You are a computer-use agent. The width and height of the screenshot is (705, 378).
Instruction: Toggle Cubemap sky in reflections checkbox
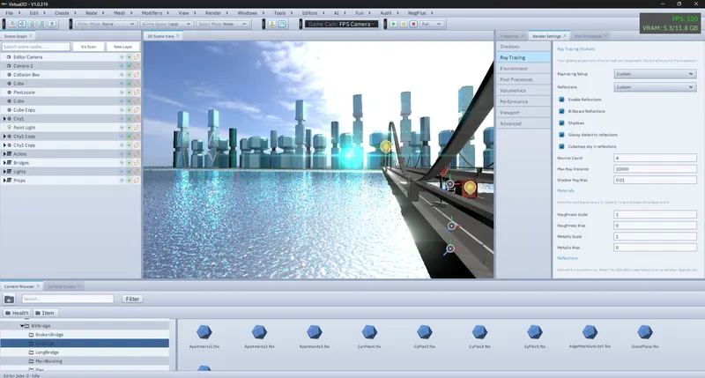pos(561,146)
